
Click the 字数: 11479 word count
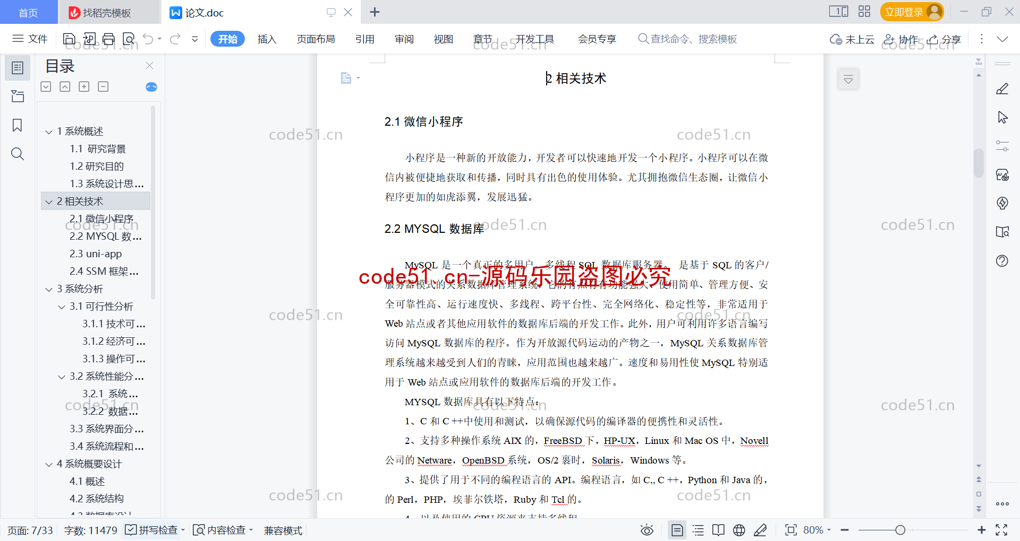90,530
